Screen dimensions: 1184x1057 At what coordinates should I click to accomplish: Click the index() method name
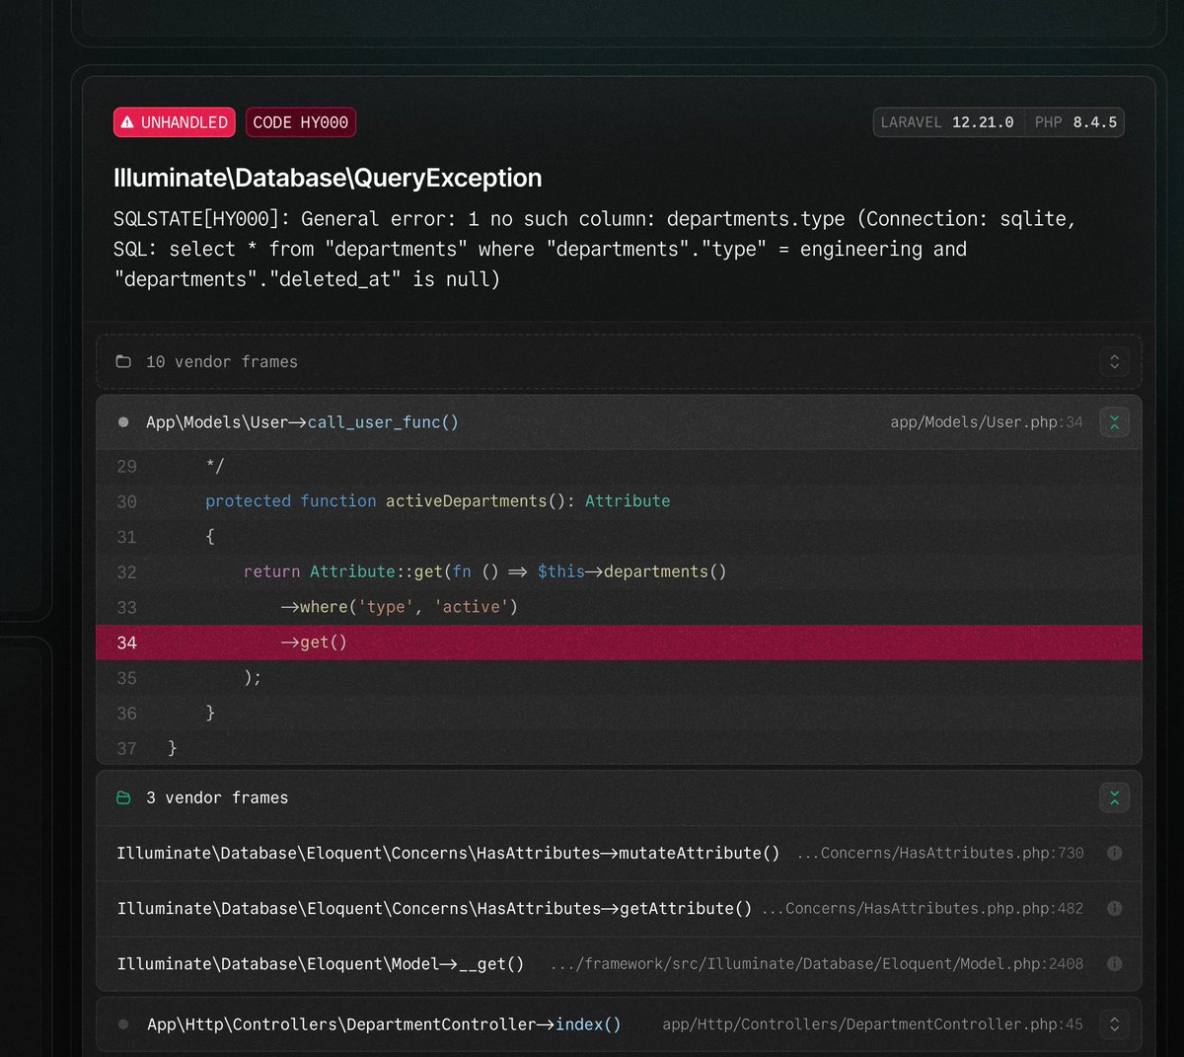coord(588,1024)
